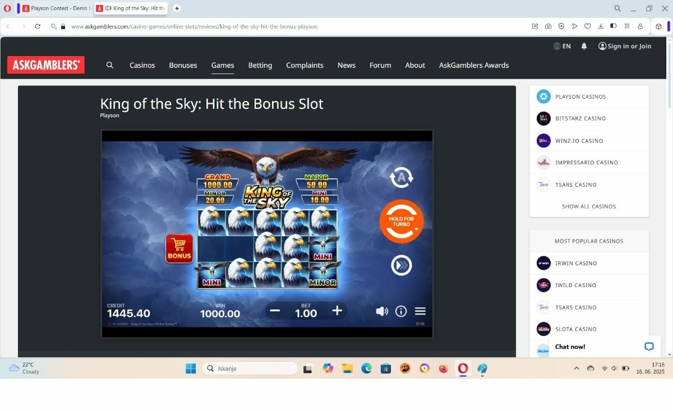673x410 pixels.
Task: Open the Opera main menu icon
Action: tap(7, 8)
